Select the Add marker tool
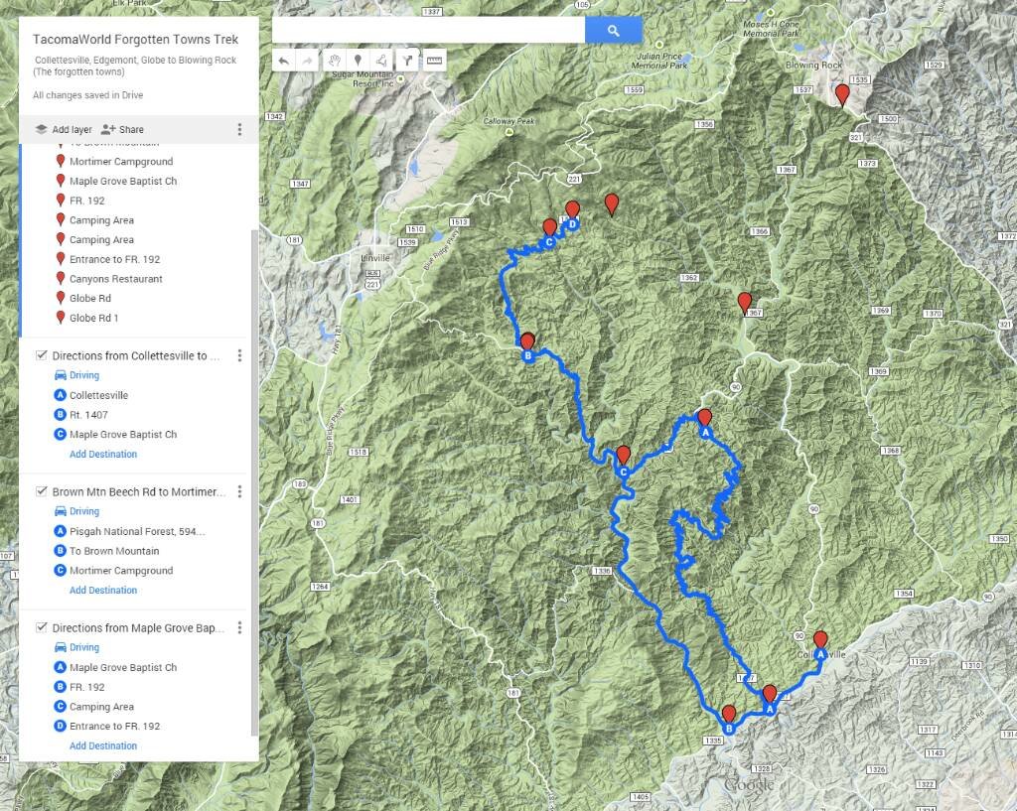The image size is (1017, 811). coord(358,61)
